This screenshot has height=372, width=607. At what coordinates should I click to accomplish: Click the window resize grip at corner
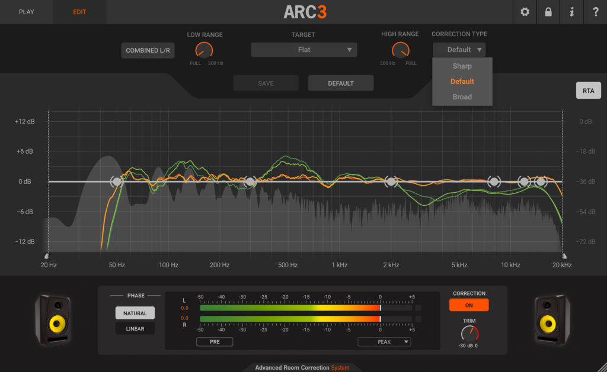602,367
